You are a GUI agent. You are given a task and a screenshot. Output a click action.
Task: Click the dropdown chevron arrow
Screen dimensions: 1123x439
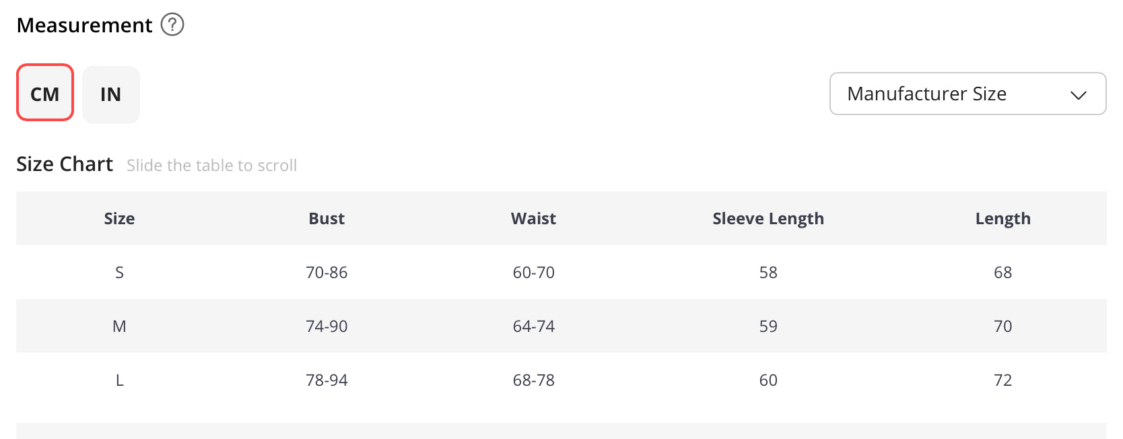1078,95
